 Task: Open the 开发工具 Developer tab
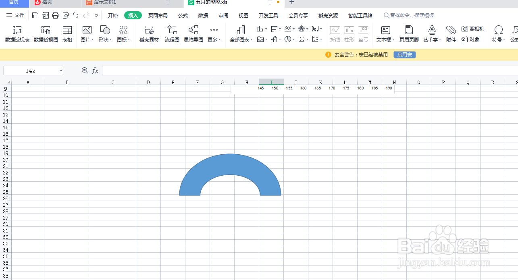point(268,15)
